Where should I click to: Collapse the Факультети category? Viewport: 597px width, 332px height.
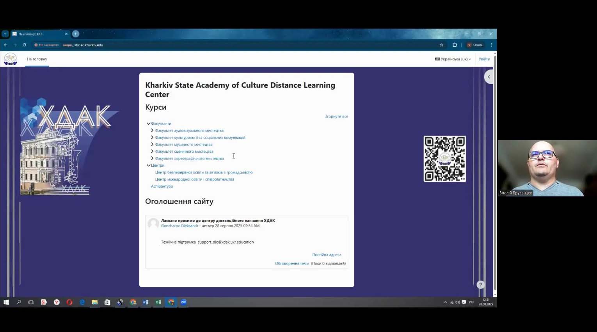pos(149,124)
